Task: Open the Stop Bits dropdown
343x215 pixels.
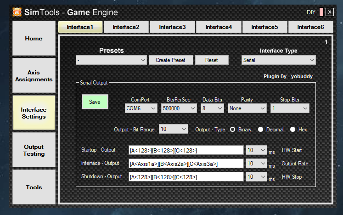Action: (x=290, y=108)
